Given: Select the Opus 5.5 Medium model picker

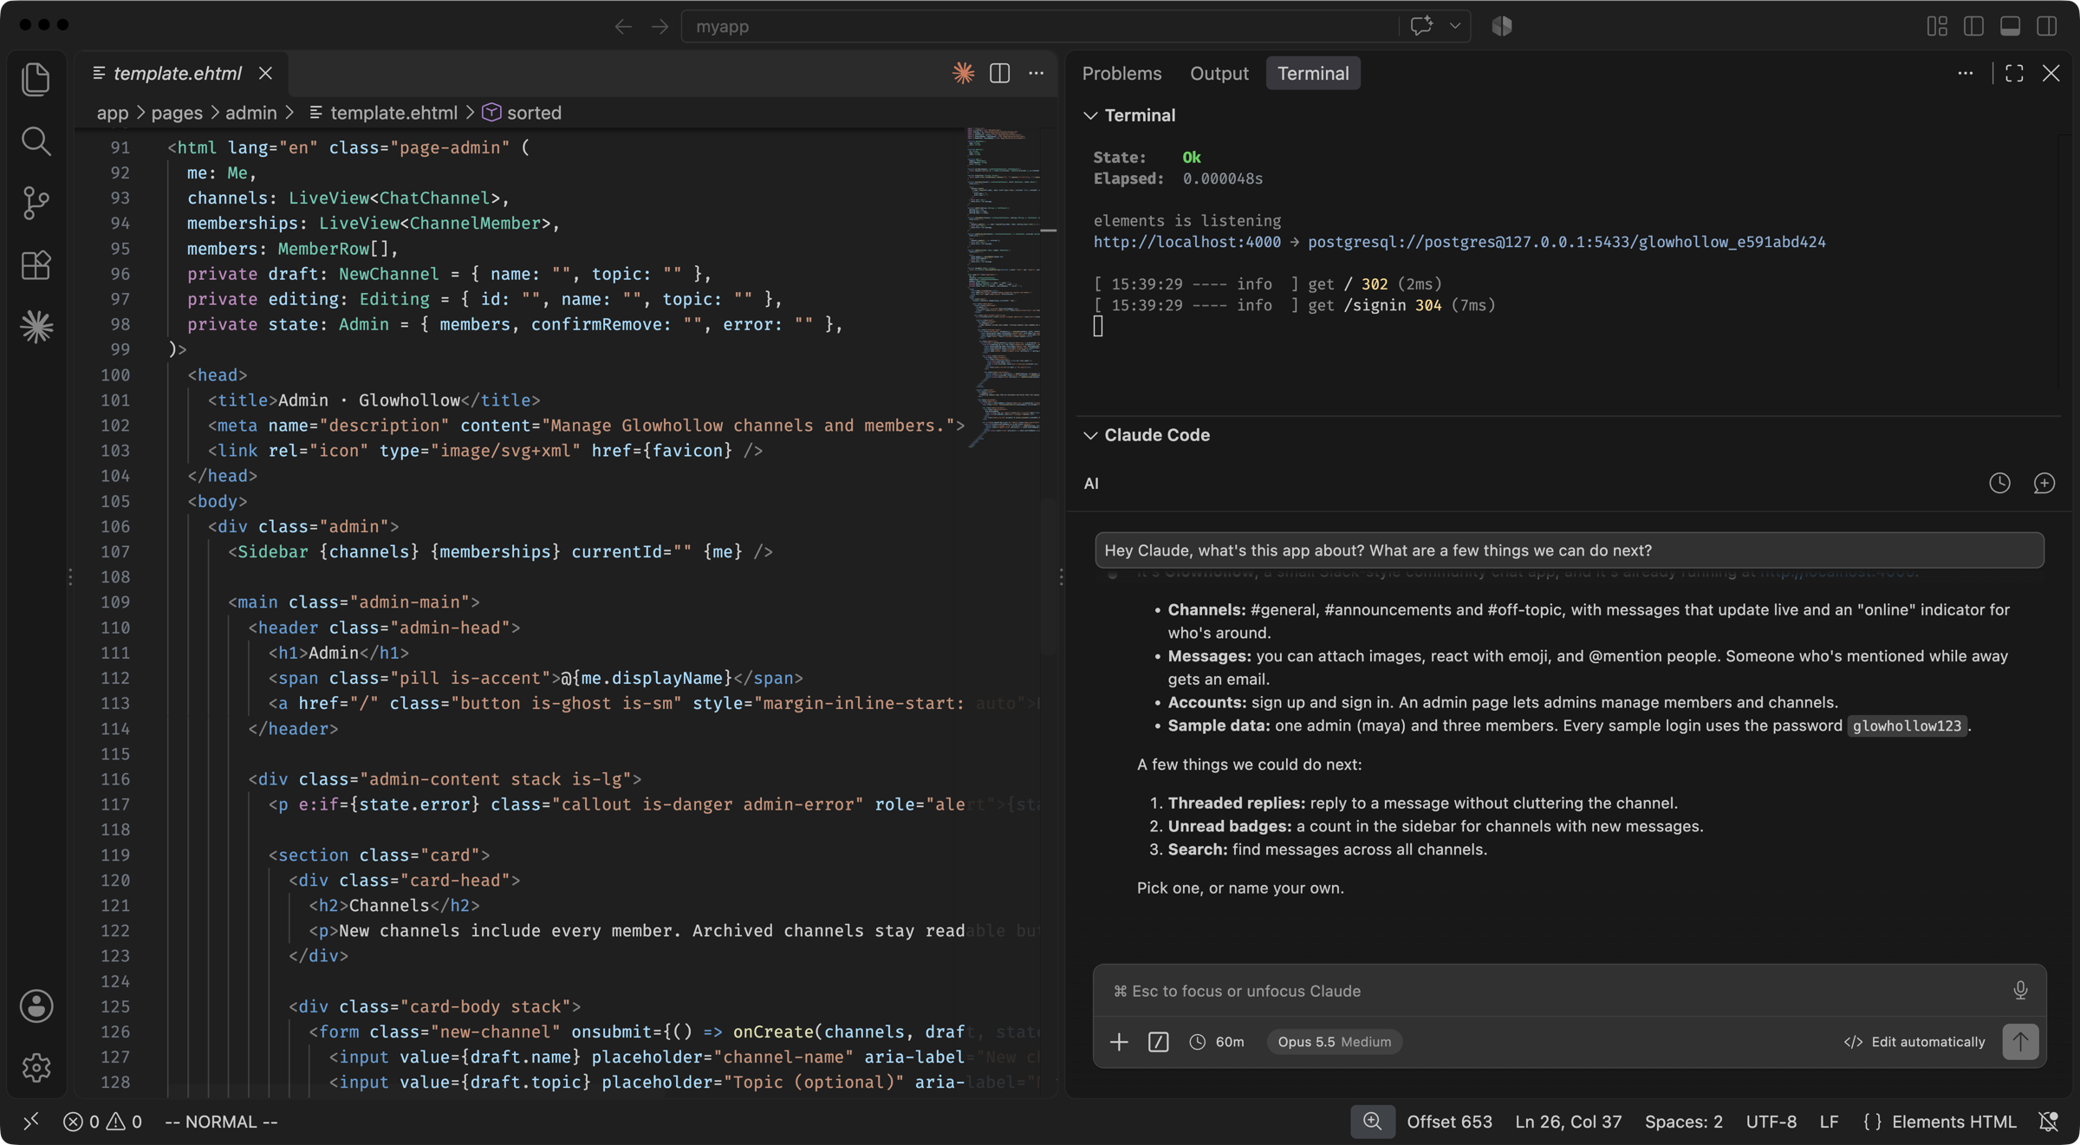Looking at the screenshot, I should (x=1334, y=1042).
